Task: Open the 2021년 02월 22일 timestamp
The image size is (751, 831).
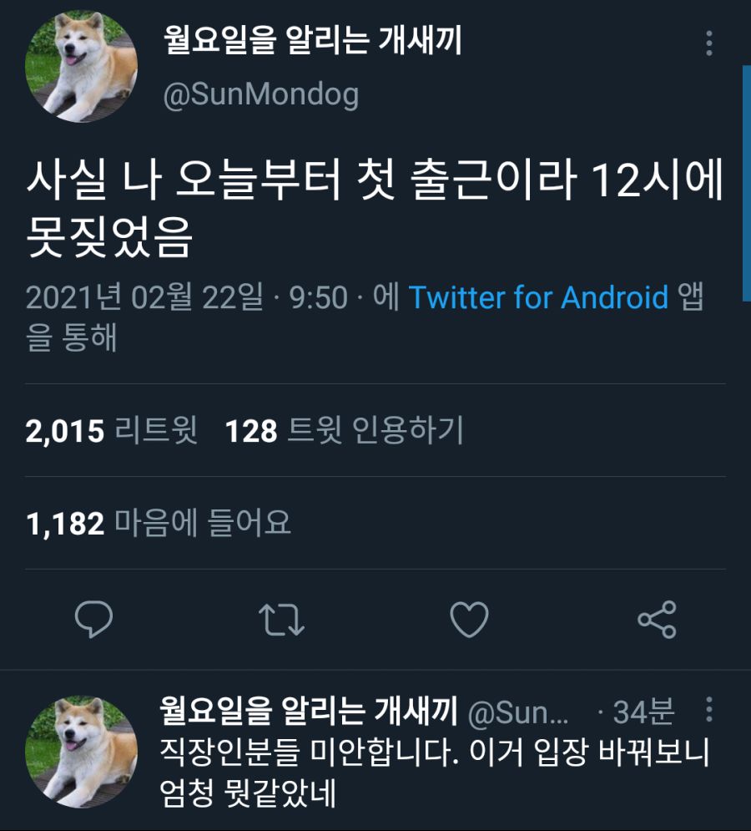Action: coord(144,296)
